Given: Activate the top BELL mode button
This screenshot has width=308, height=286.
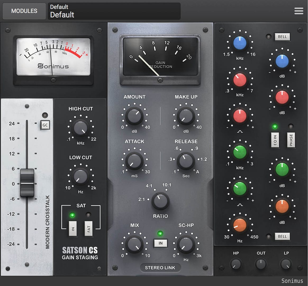Looking at the screenshot, I should [x=282, y=37].
